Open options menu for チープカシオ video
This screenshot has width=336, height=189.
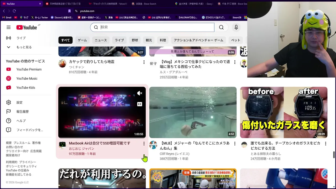click(x=325, y=144)
